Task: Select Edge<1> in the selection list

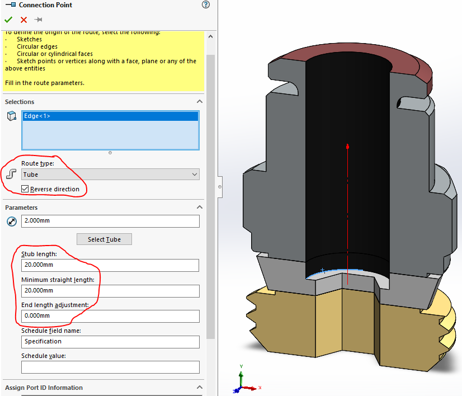Action: tap(110, 116)
